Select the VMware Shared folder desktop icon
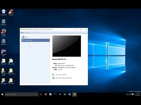Image resolution: width=141 pixels, height=105 pixels. point(4,72)
